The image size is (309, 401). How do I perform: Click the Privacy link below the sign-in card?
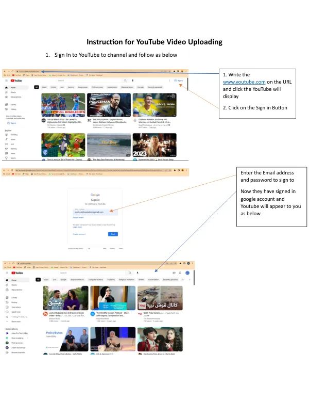point(112,248)
